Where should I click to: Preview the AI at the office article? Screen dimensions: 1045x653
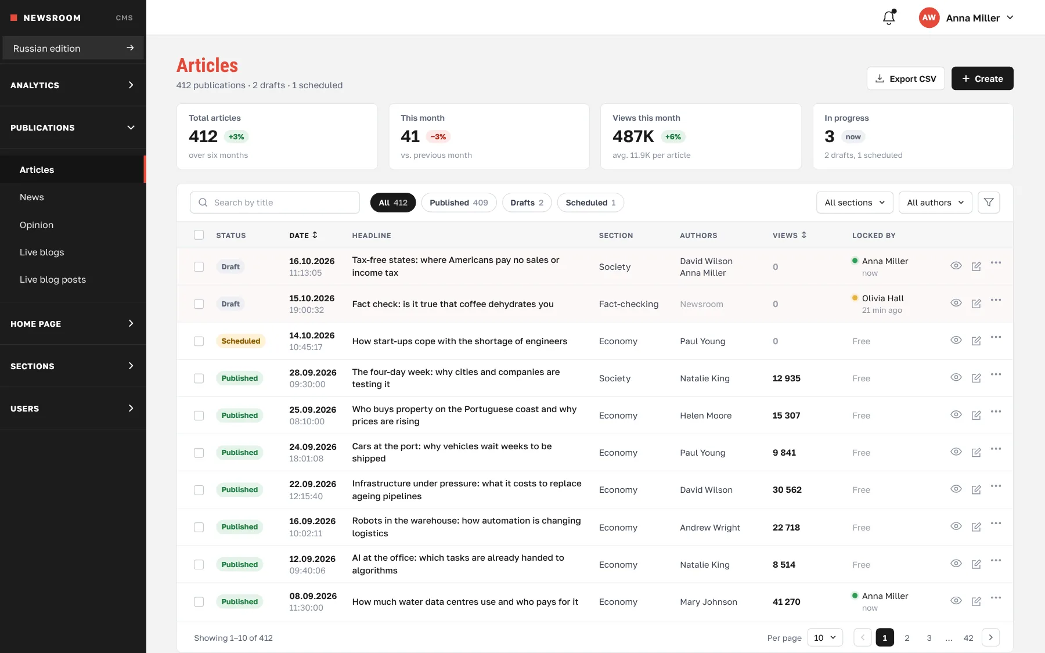point(956,564)
